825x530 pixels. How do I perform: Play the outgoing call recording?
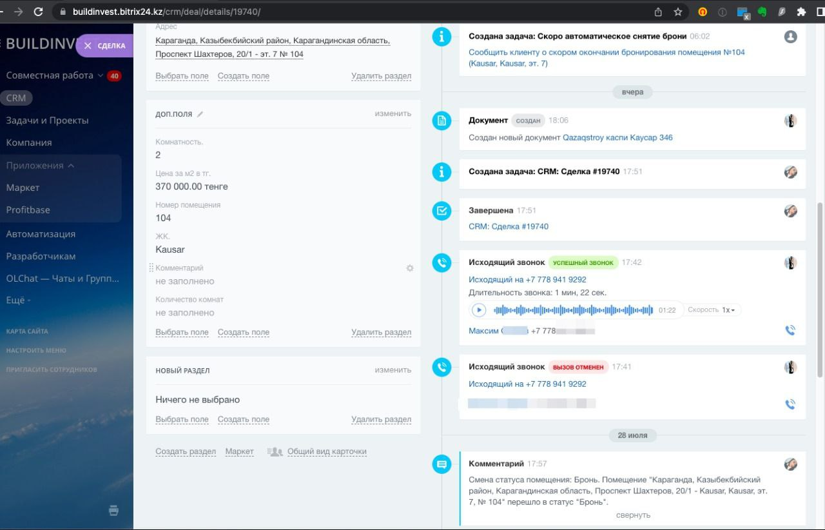(x=479, y=310)
